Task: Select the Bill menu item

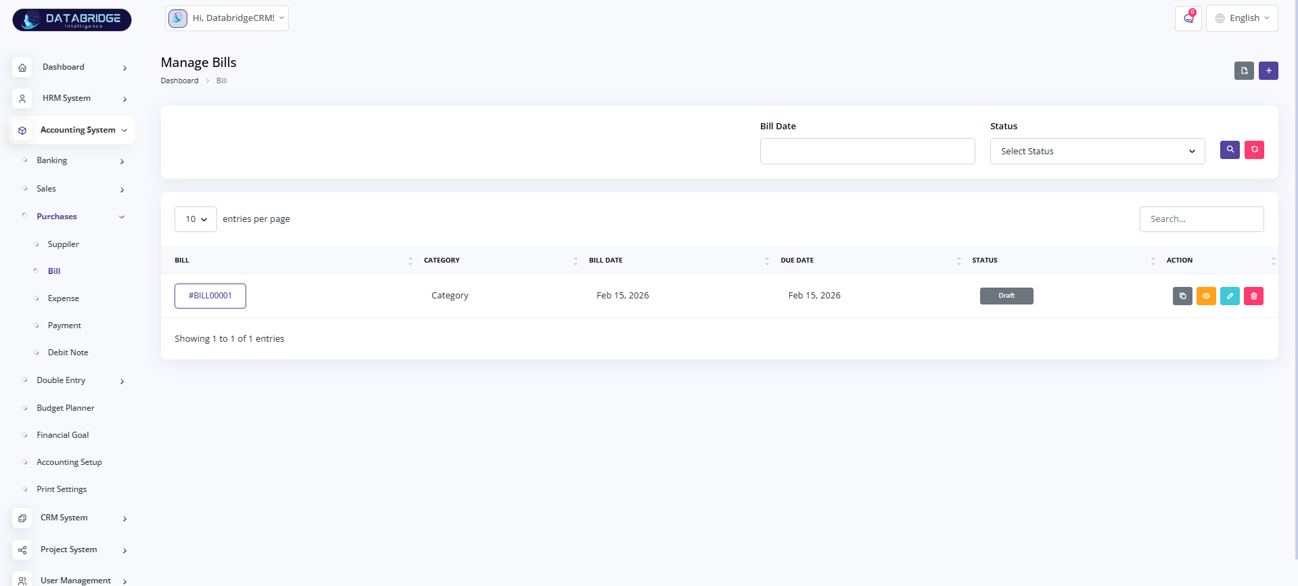Action: [54, 271]
